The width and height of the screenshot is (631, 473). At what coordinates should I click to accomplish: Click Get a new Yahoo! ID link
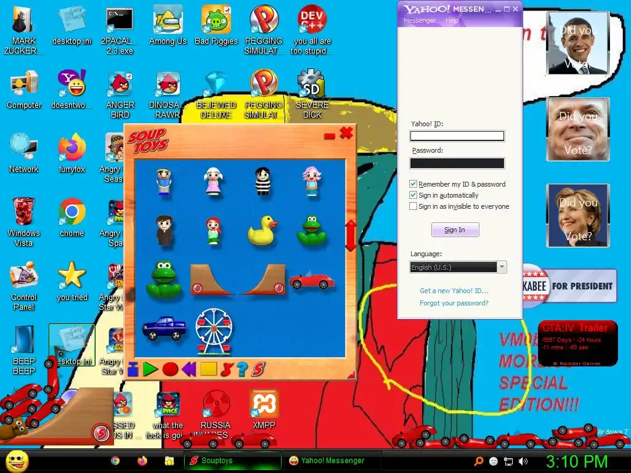(454, 291)
